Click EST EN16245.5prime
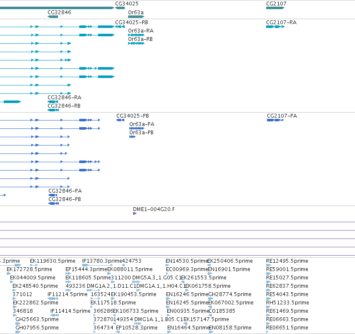355x334 pixels. coord(187,303)
